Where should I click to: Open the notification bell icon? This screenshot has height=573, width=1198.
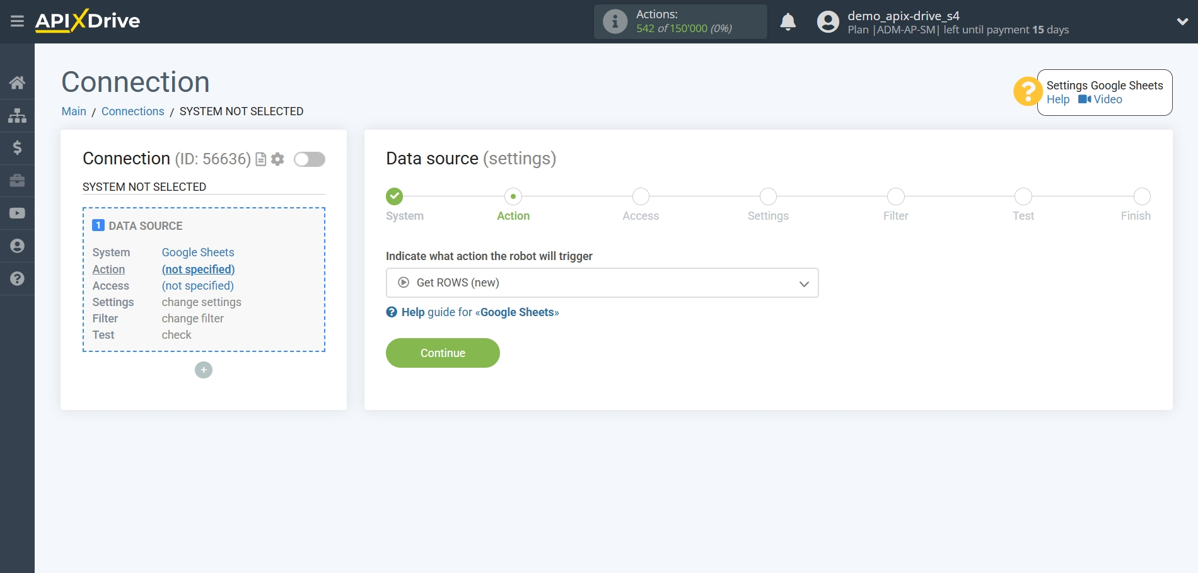(x=788, y=21)
